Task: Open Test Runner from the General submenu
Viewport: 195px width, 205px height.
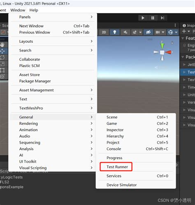Action: tap(136, 167)
